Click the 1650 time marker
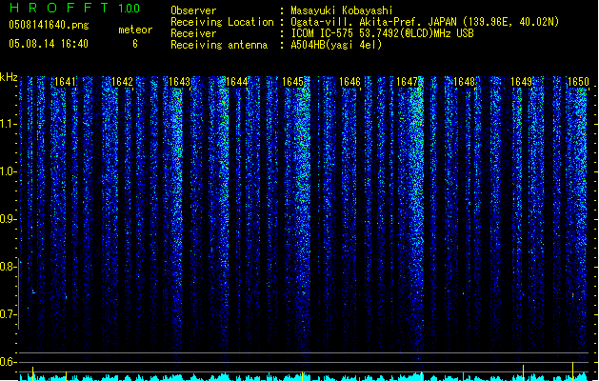The width and height of the screenshot is (599, 381). [x=578, y=82]
